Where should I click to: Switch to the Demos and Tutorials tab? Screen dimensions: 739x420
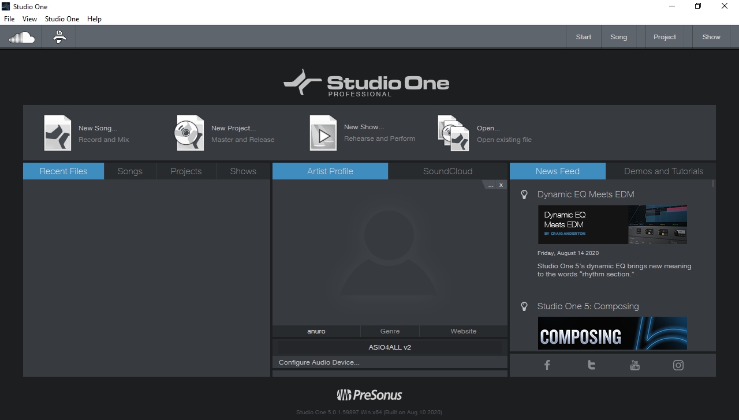pos(663,171)
